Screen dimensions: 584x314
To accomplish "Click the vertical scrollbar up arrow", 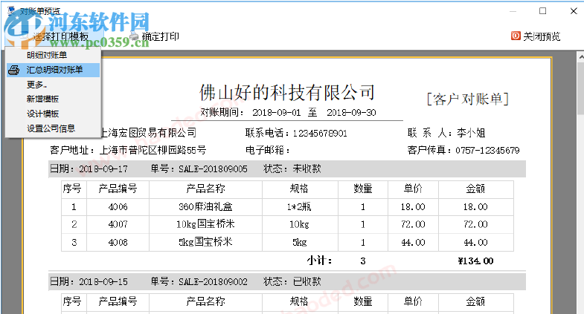I will [x=580, y=57].
